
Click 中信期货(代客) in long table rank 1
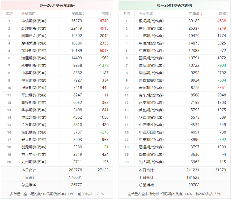(x=34, y=21)
